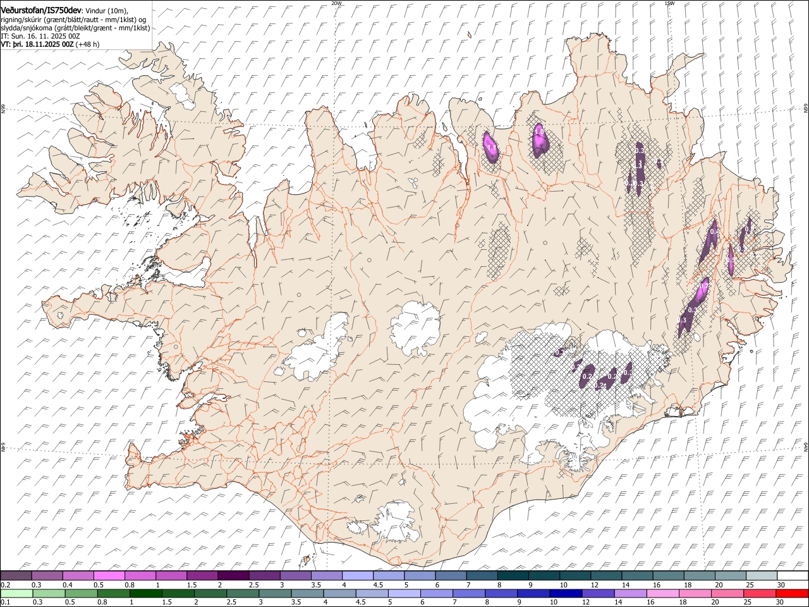This screenshot has width=809, height=607.
Task: Pick upper legend swatch between 4 and 4.5
Action: point(357,576)
